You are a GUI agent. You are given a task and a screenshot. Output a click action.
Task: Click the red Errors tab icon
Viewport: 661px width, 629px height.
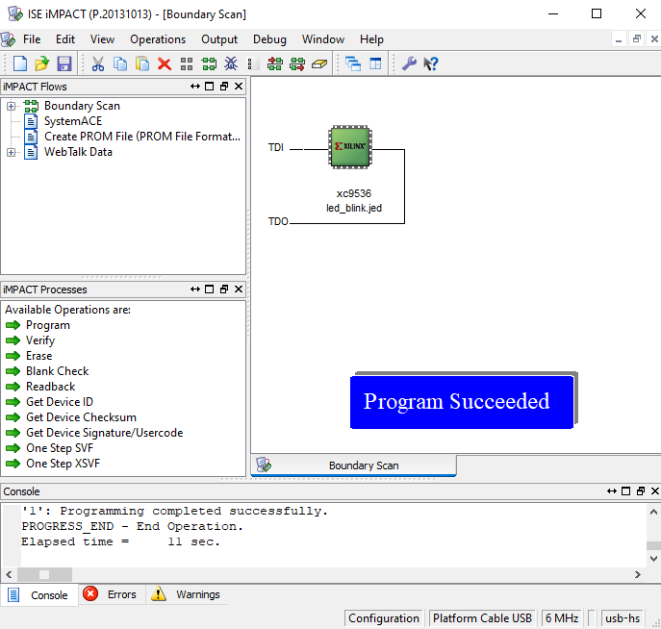click(90, 593)
